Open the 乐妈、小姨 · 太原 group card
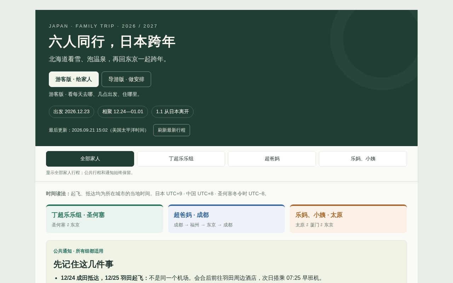Viewport: 453px width, 283px height. click(x=348, y=219)
